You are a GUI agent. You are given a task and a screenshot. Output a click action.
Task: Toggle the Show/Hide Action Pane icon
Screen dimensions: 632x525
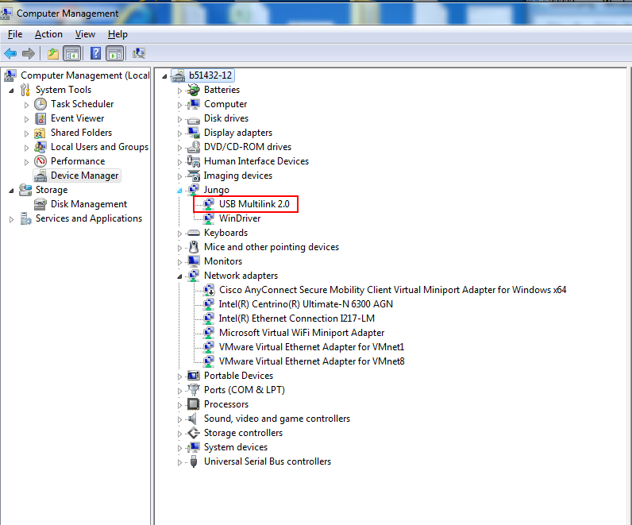coord(115,53)
